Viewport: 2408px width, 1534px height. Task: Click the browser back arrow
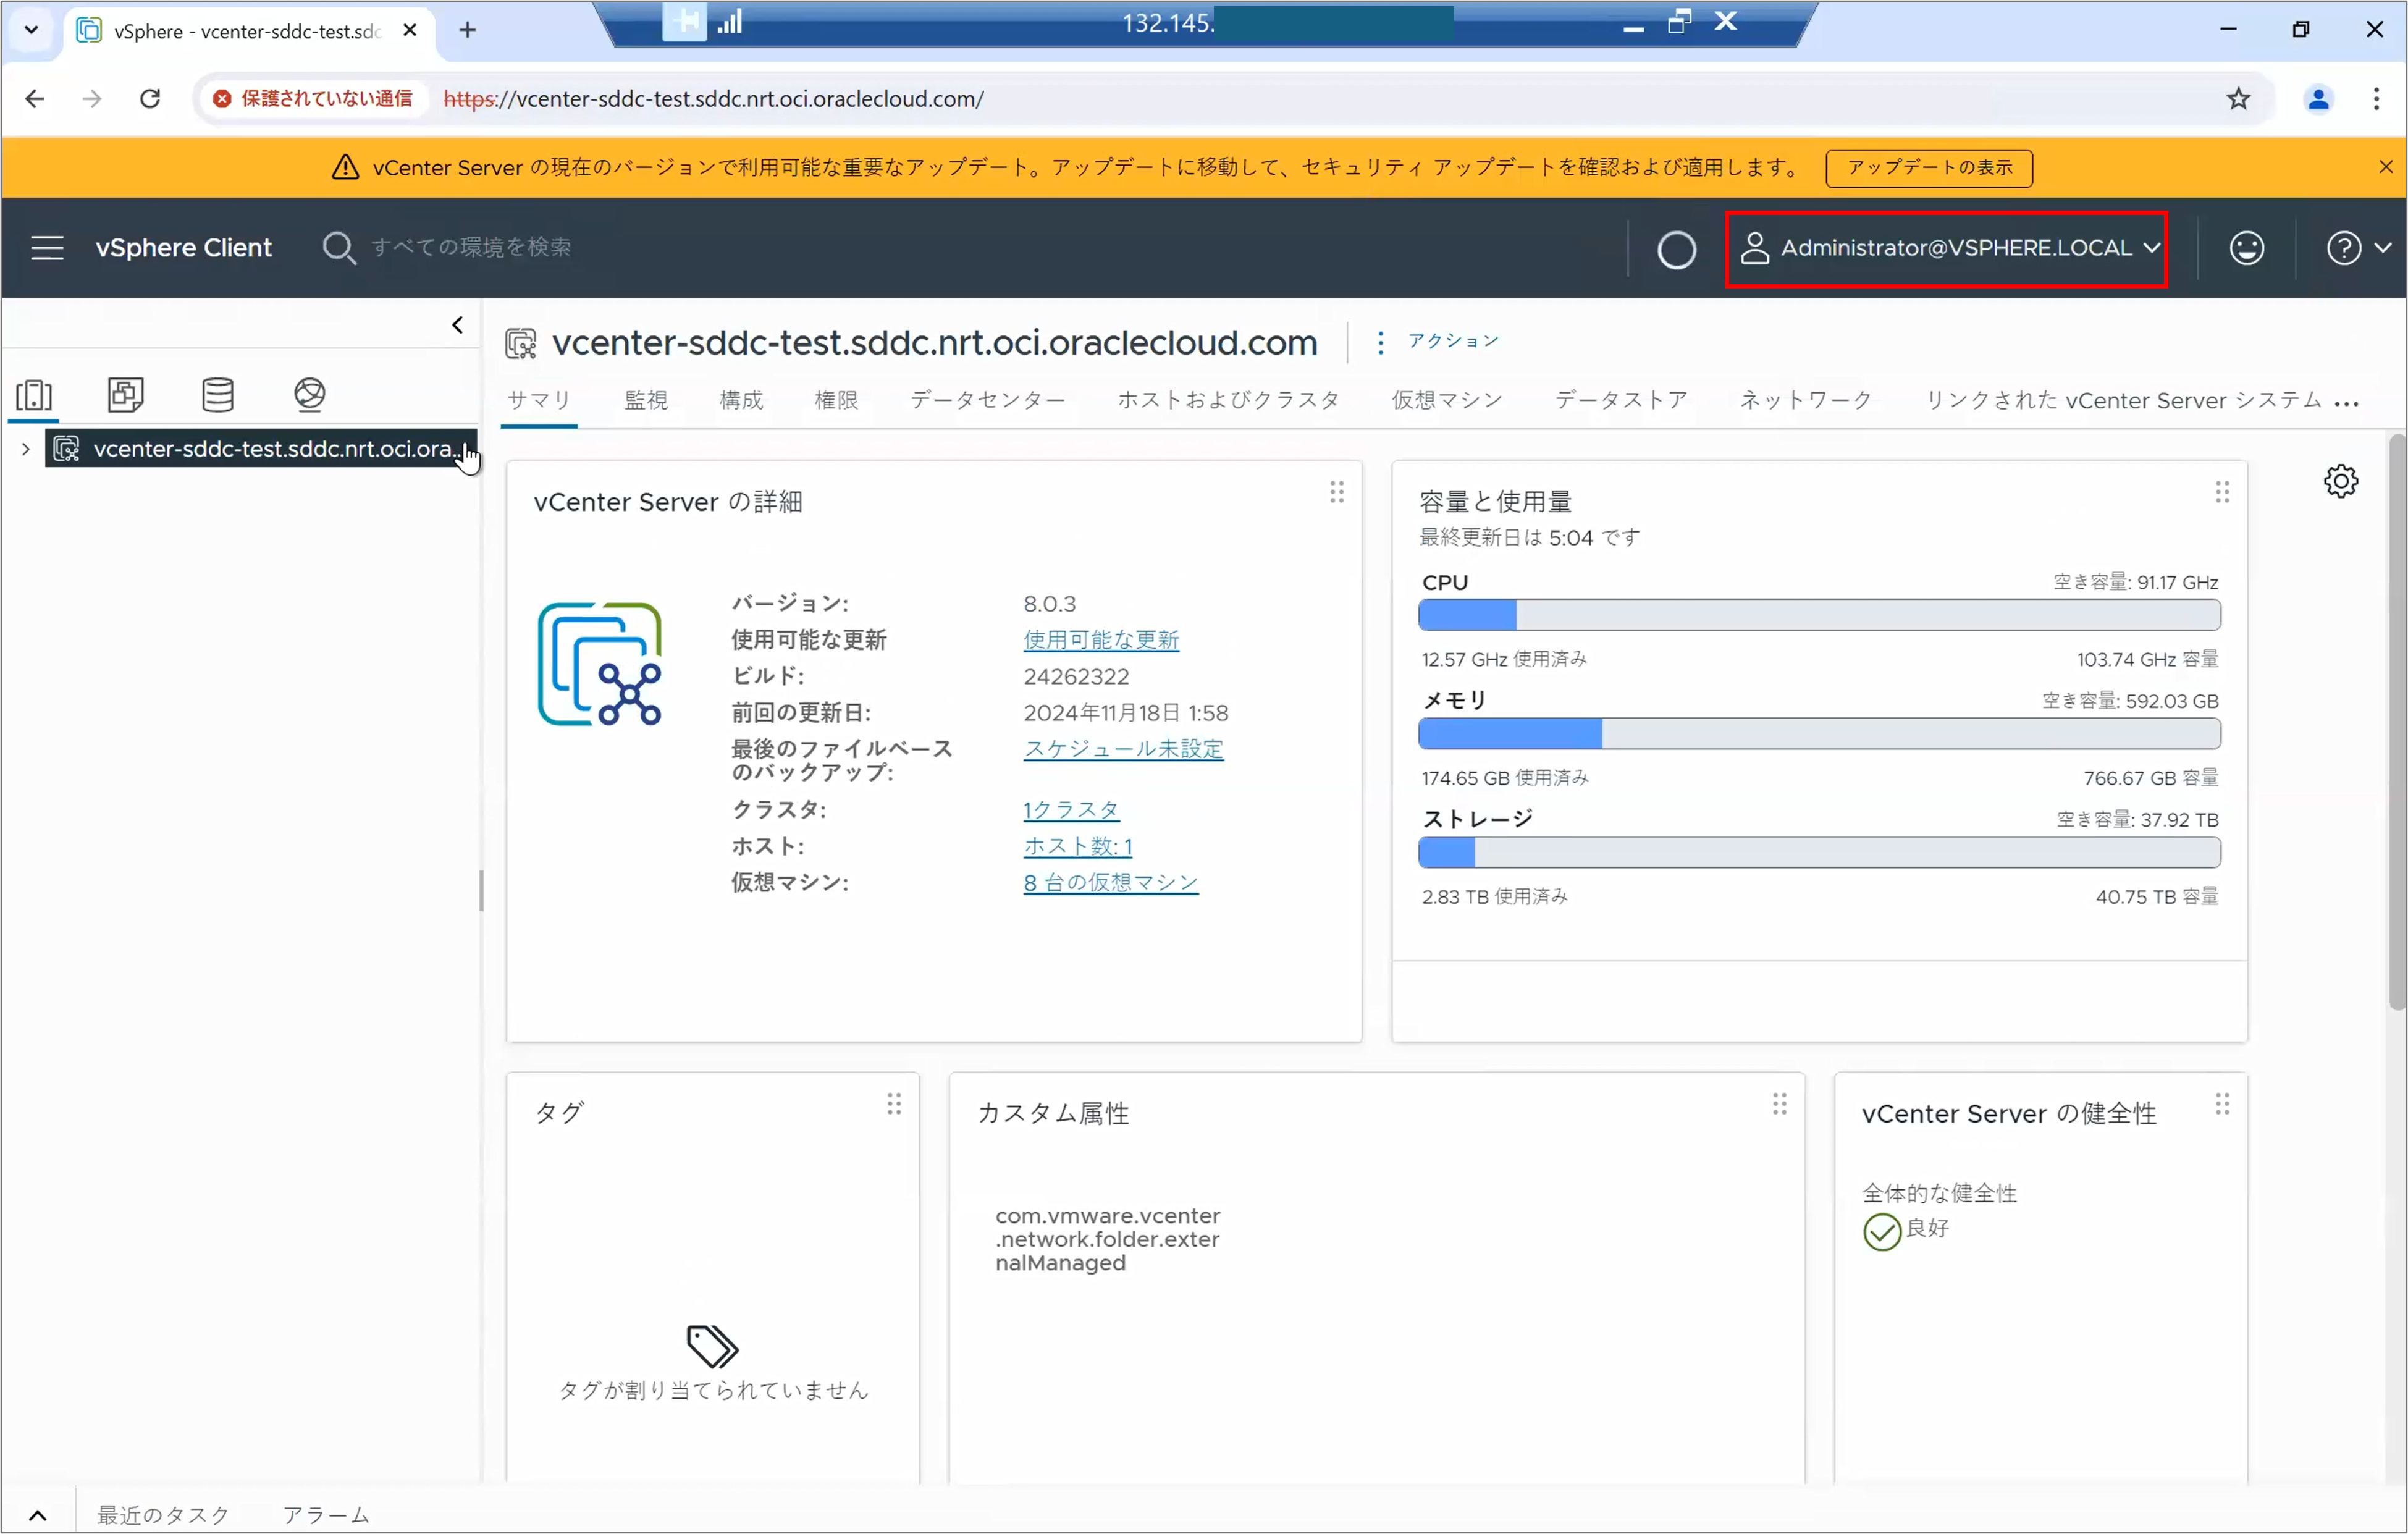[x=35, y=99]
